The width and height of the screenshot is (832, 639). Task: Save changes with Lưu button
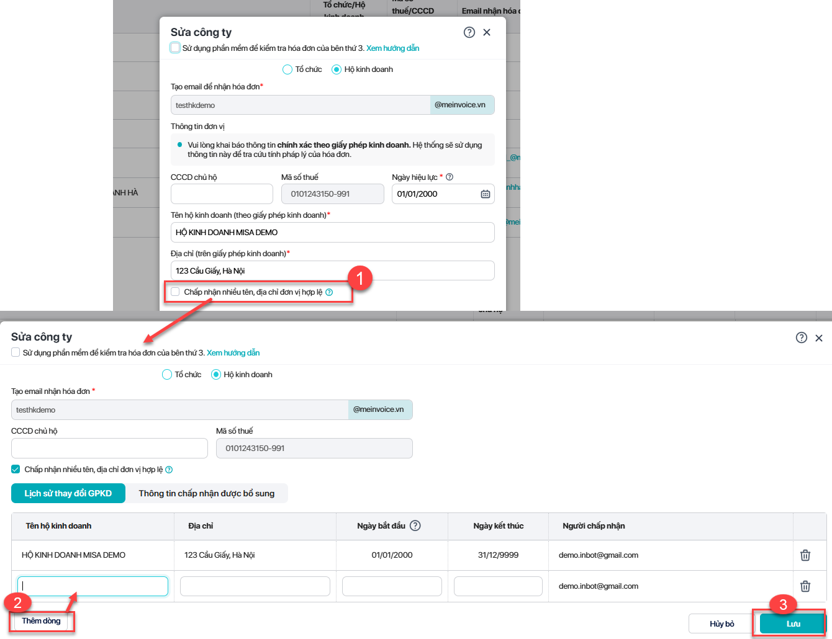point(793,623)
